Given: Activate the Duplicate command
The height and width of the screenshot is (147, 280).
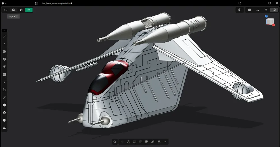Looking at the screenshot, I should (141, 142).
